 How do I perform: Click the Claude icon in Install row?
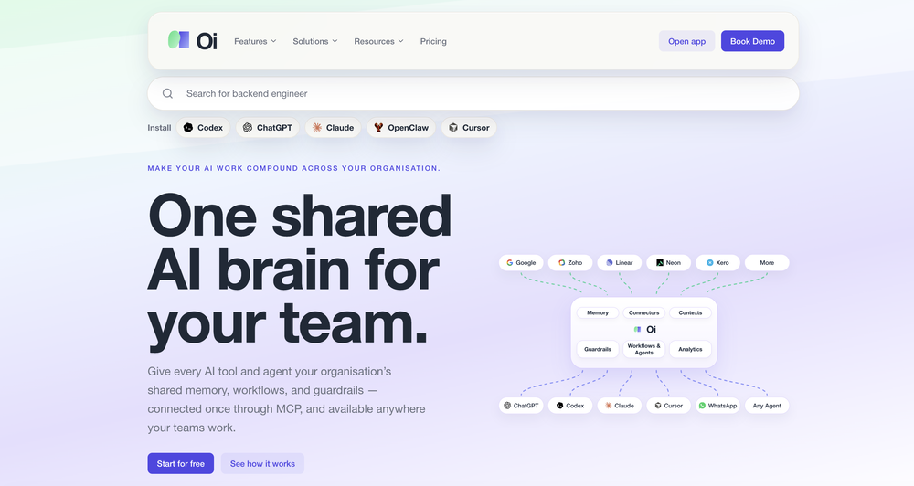pyautogui.click(x=317, y=128)
